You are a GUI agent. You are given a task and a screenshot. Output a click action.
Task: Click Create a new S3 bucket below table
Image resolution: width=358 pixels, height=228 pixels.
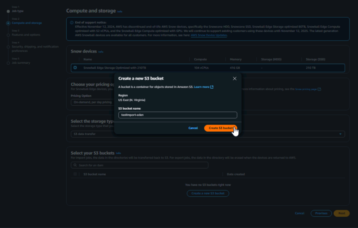pyautogui.click(x=208, y=193)
